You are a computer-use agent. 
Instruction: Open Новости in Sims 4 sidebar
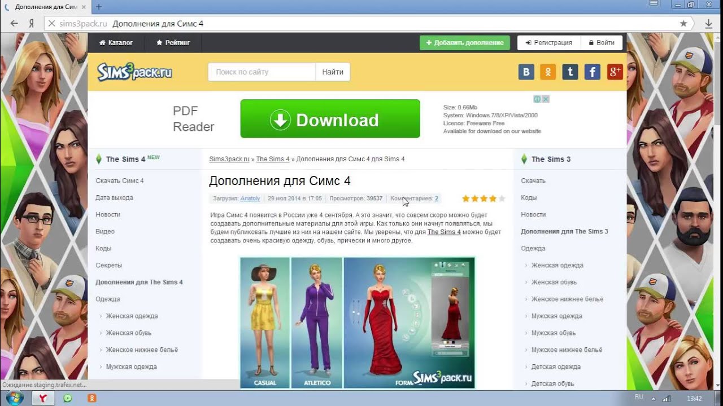pyautogui.click(x=108, y=214)
